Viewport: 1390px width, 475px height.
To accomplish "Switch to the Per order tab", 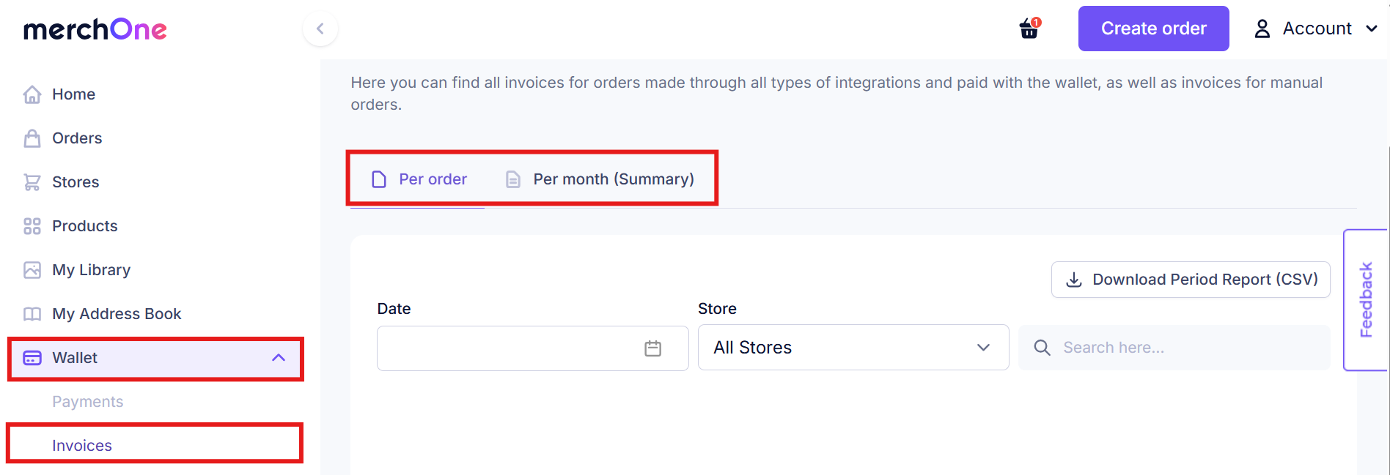I will click(419, 179).
